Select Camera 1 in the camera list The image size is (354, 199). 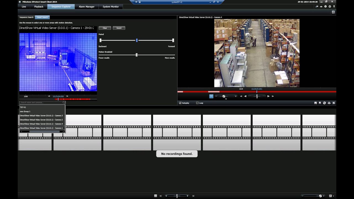click(x=41, y=128)
